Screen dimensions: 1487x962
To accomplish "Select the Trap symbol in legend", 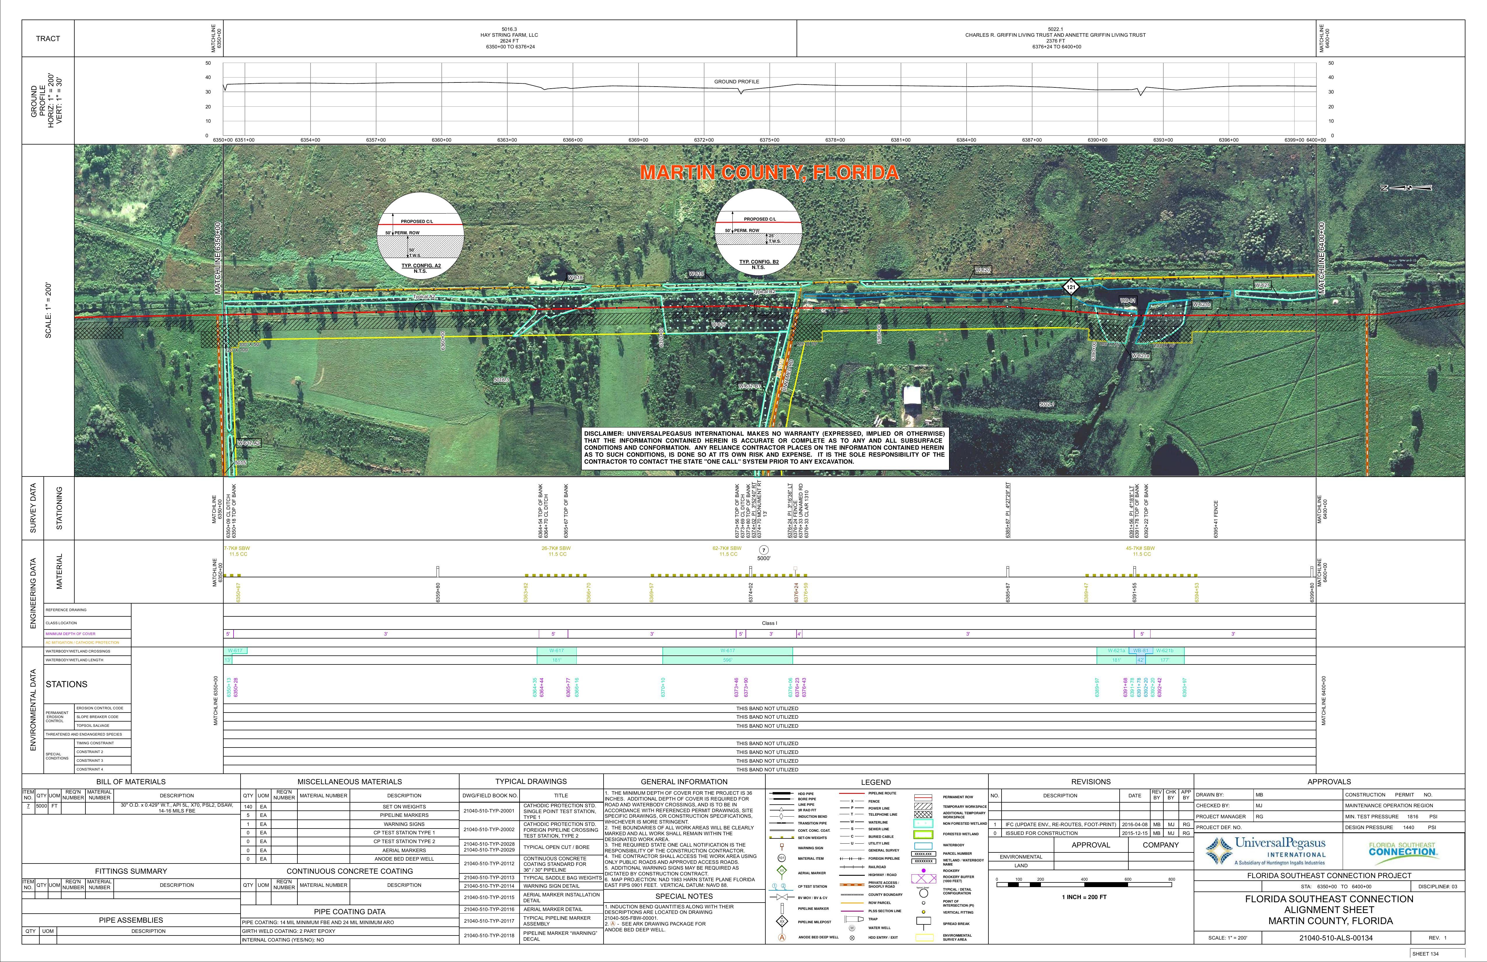I will [853, 919].
